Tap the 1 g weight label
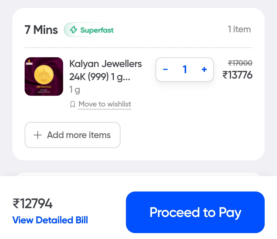This screenshot has width=277, height=239. [75, 90]
